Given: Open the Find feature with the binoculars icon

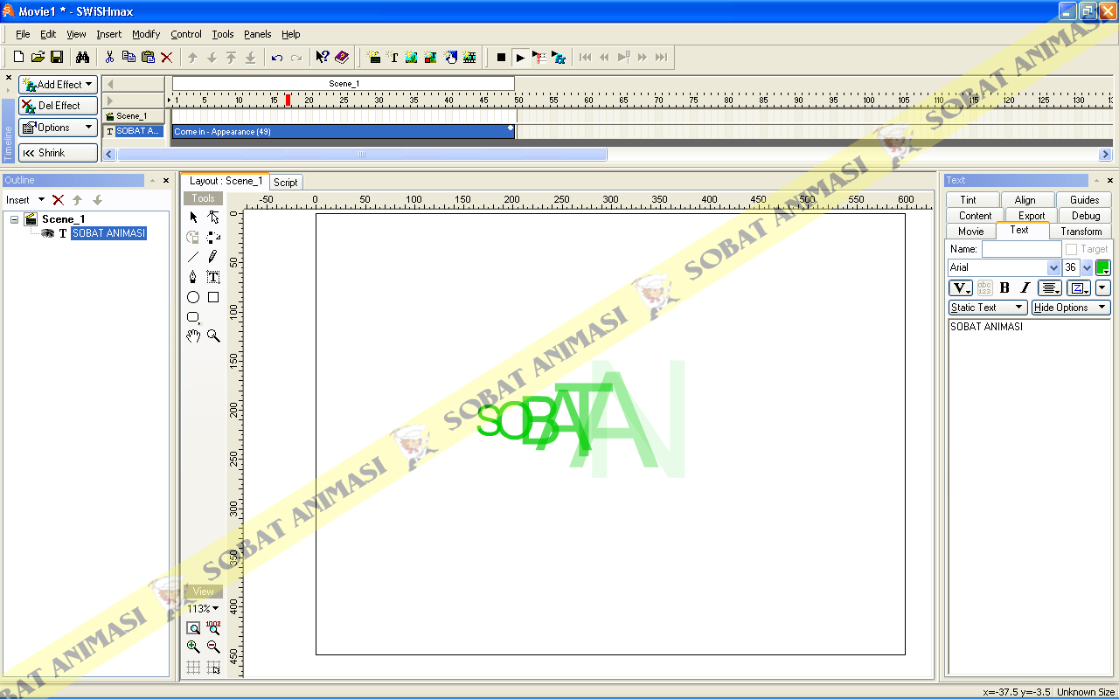Looking at the screenshot, I should click(x=81, y=56).
